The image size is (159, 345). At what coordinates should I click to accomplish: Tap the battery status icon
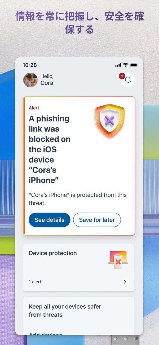click(x=134, y=65)
